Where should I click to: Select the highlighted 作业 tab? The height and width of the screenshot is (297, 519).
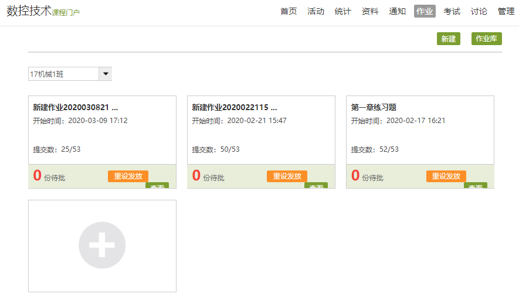pyautogui.click(x=425, y=11)
